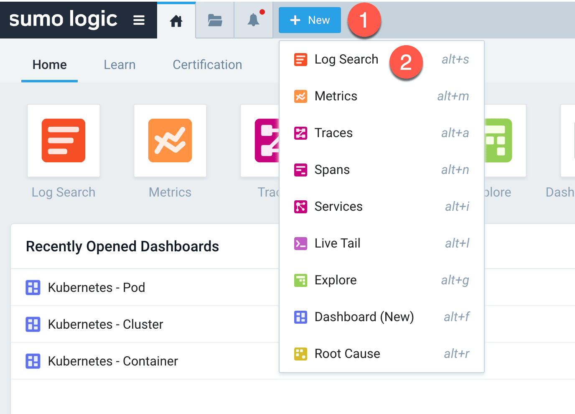Select Traces in the New menu
The height and width of the screenshot is (414, 575).
click(x=333, y=133)
